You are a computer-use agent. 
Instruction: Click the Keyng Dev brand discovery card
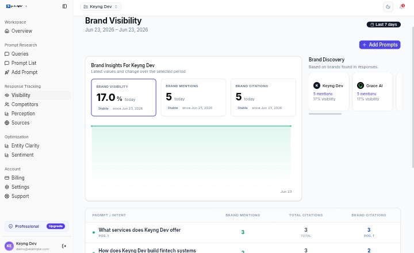(329, 92)
